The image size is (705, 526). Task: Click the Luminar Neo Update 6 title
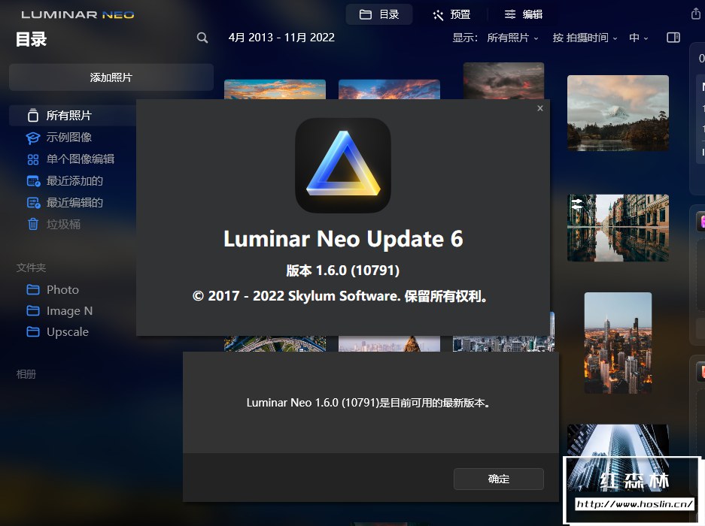pyautogui.click(x=343, y=238)
